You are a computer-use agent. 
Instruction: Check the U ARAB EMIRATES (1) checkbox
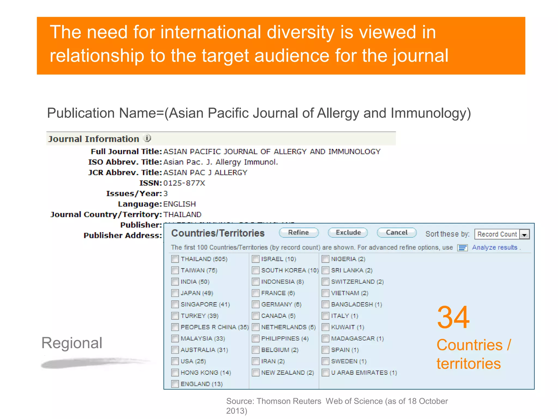325,373
